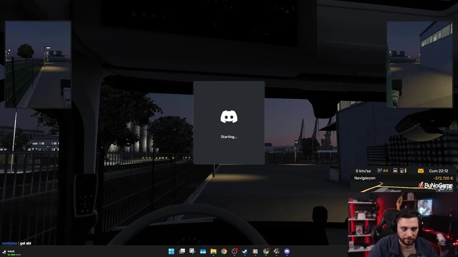Click the 'gel abi' chat message
Viewport: 458px width, 257px height.
25,243
